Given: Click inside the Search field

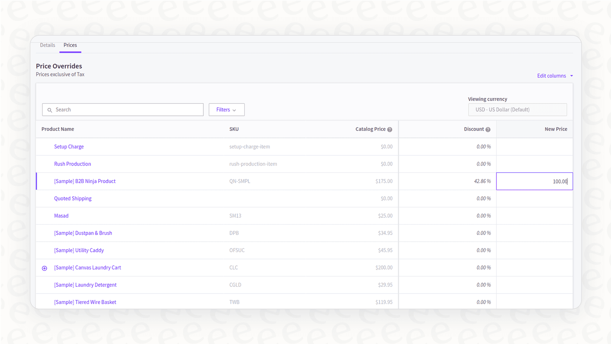Looking at the screenshot, I should click(x=123, y=110).
